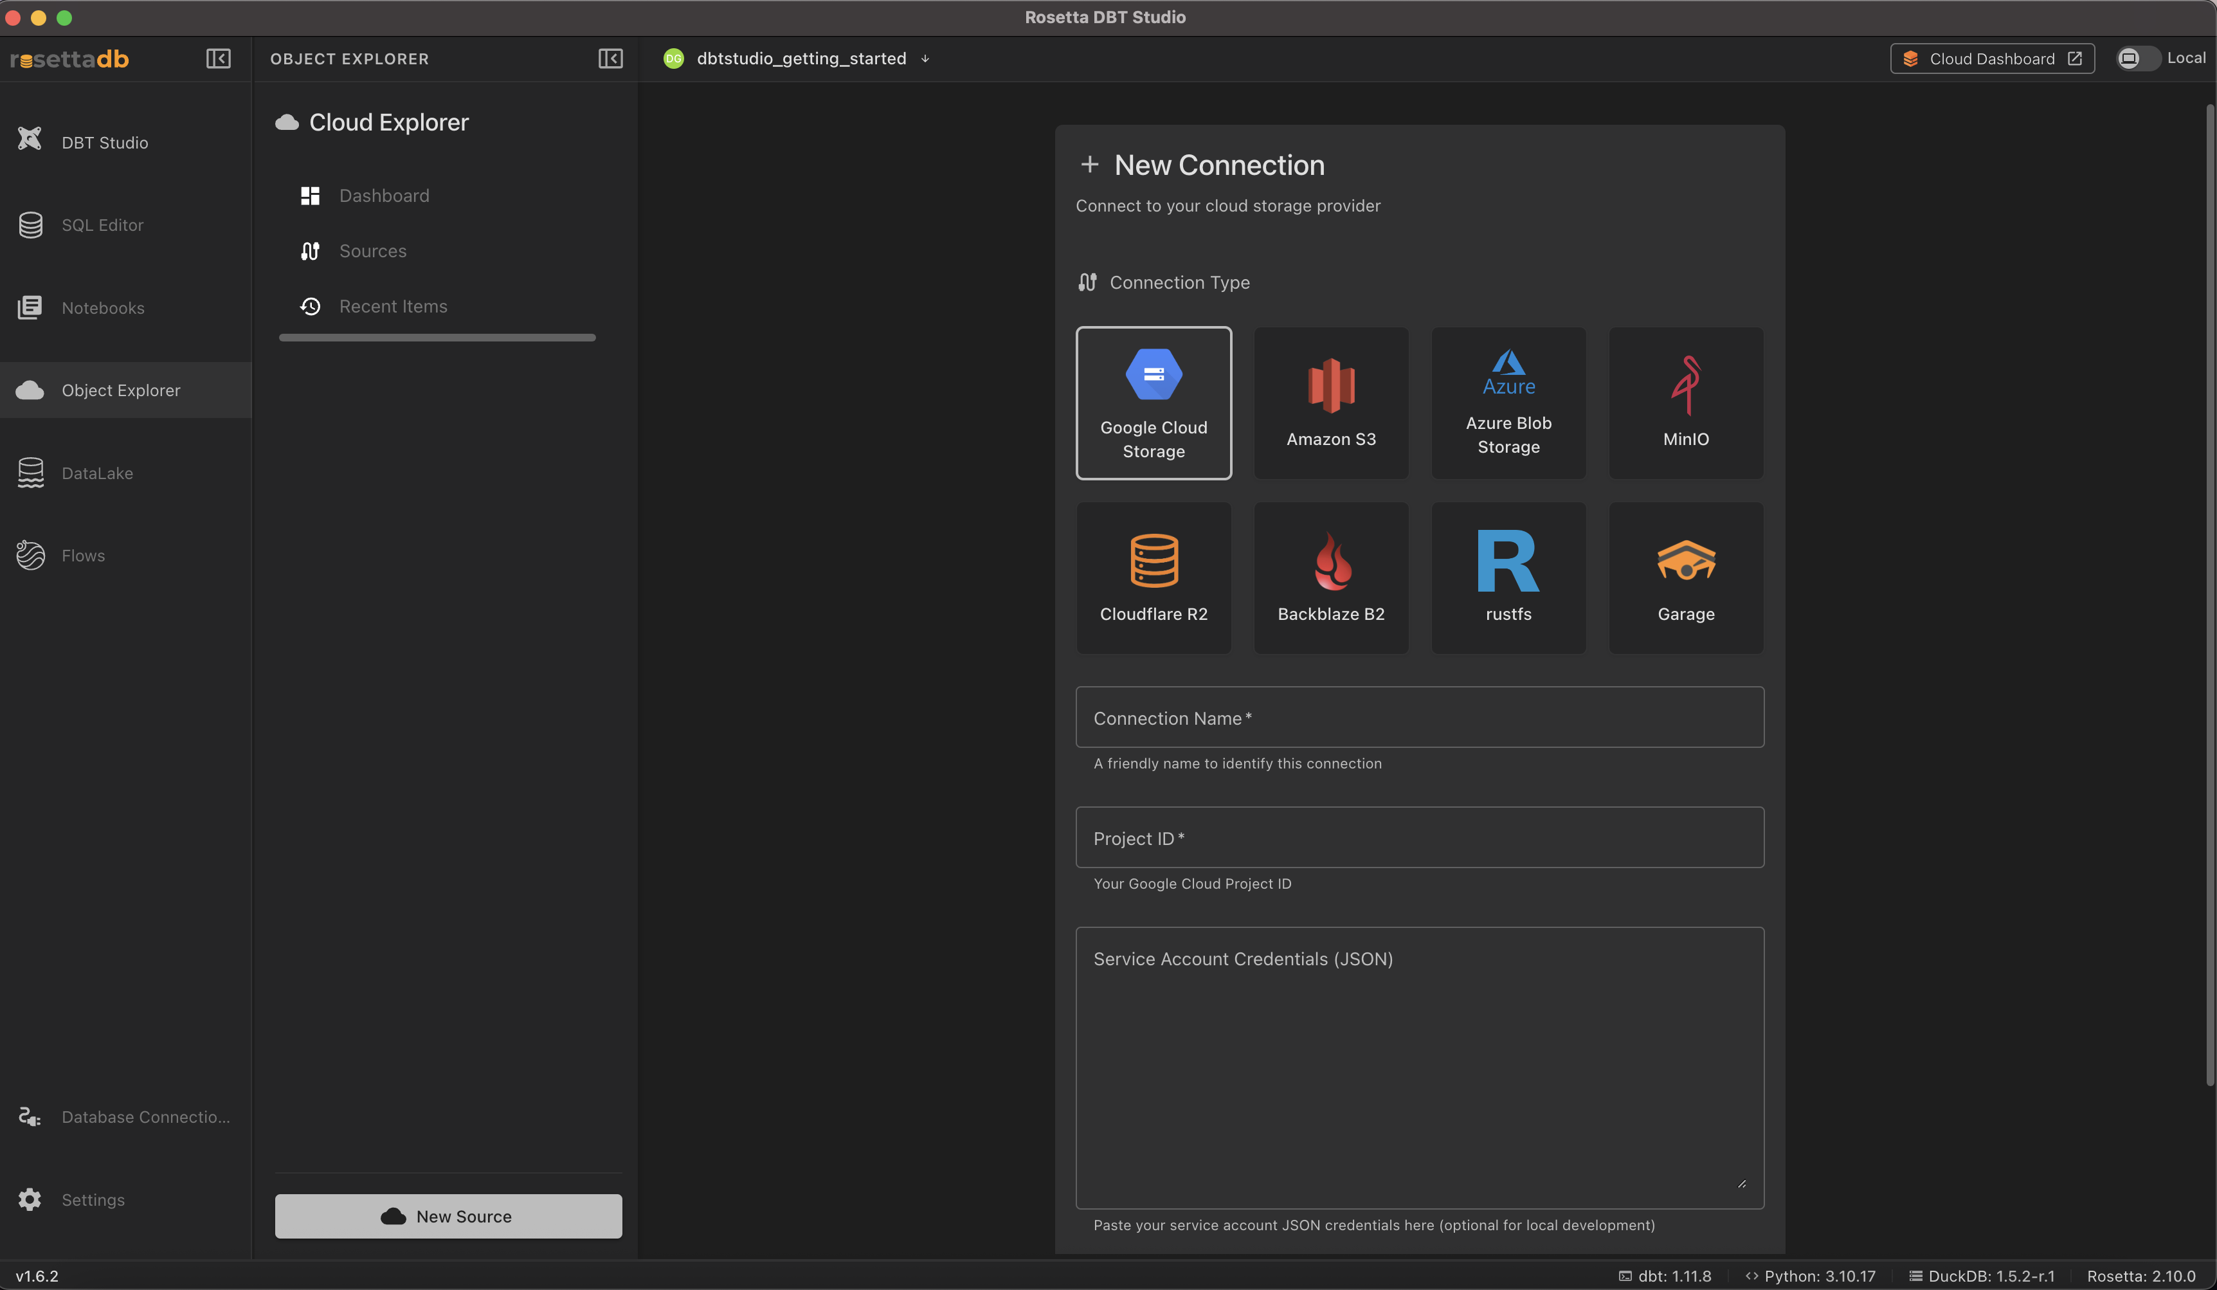This screenshot has height=1290, width=2217.
Task: Collapse the main navigation sidebar
Action: [x=218, y=59]
